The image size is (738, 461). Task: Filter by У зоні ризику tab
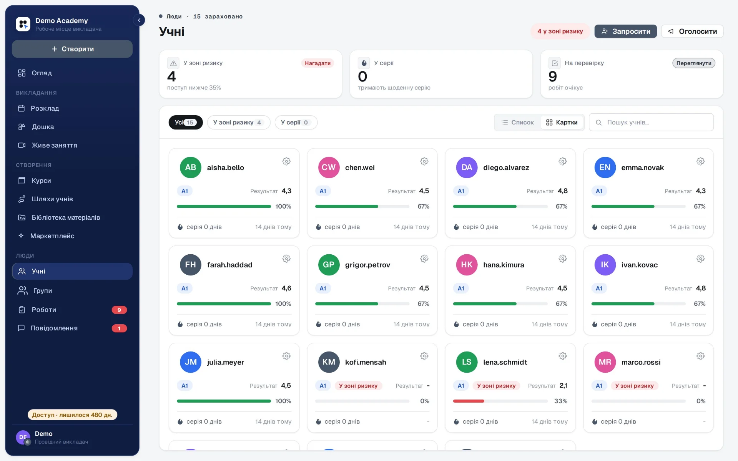tap(238, 123)
